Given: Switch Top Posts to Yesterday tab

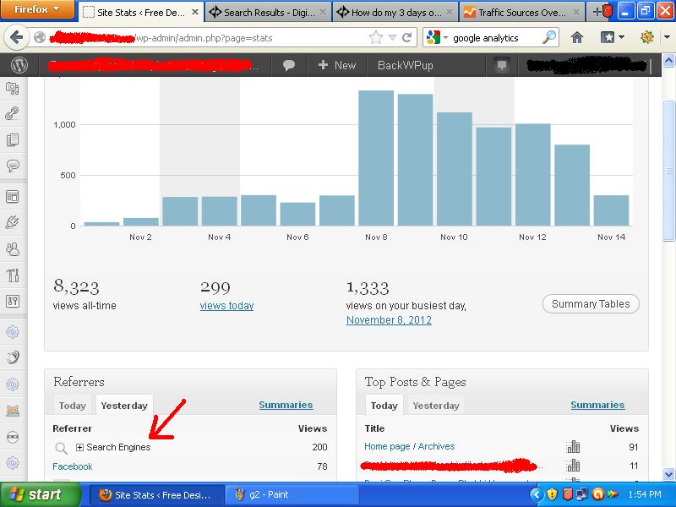Looking at the screenshot, I should point(436,406).
